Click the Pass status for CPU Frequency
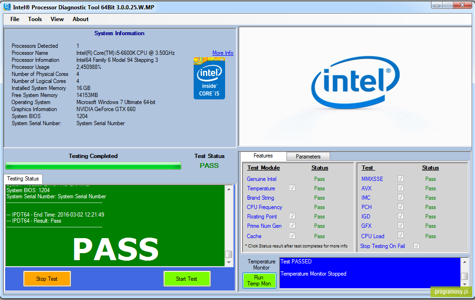This screenshot has width=475, height=300. click(319, 207)
